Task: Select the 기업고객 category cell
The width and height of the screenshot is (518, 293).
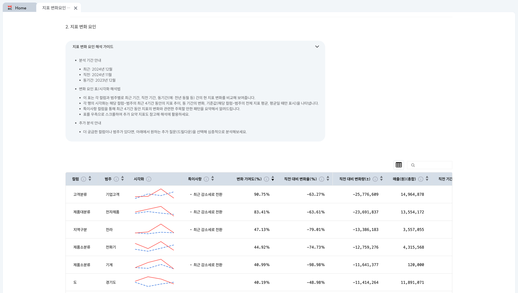Action: (112, 194)
